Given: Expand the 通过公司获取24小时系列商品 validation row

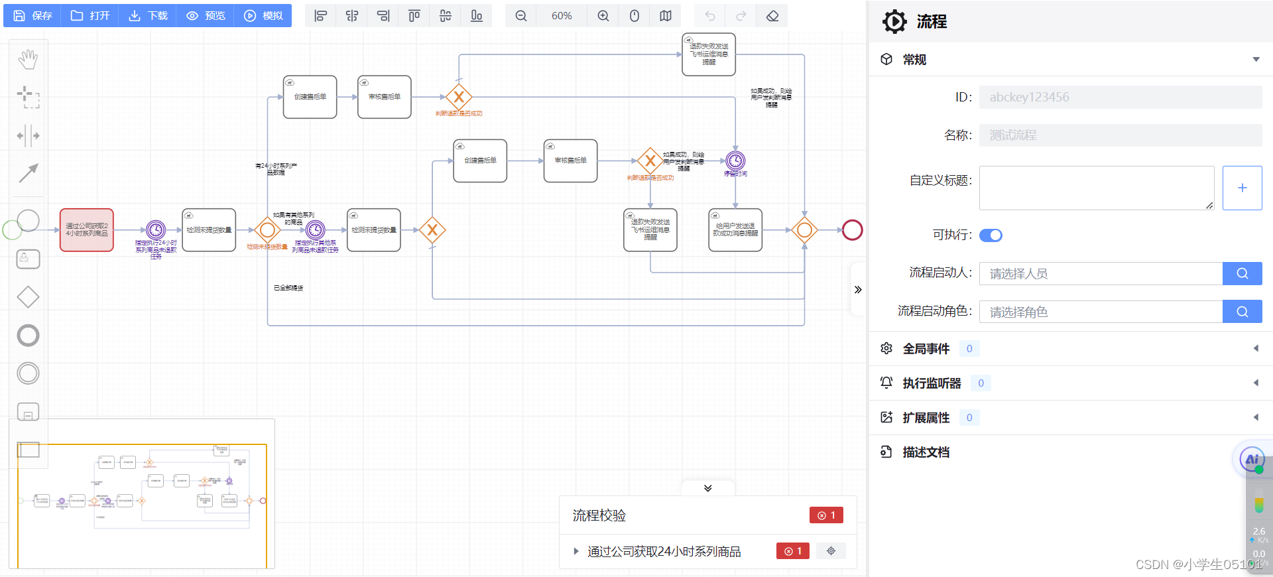Looking at the screenshot, I should pos(576,551).
